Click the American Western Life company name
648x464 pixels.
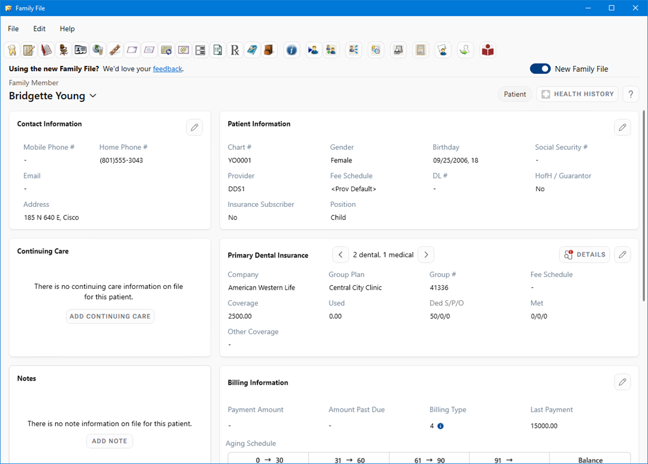[x=262, y=288]
